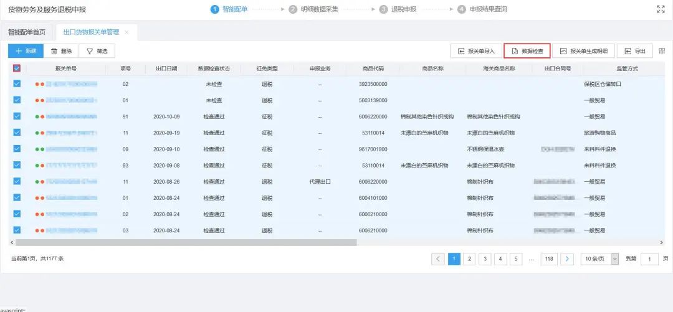This screenshot has width=673, height=312.
Task: Click the 不锈钢保温水壶 cell
Action: [x=487, y=149]
